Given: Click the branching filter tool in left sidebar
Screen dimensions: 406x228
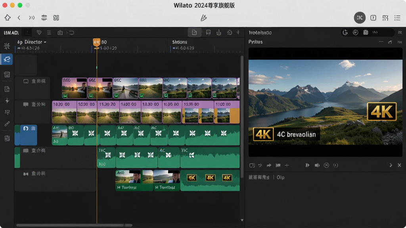Looking at the screenshot, I should 7,112.
